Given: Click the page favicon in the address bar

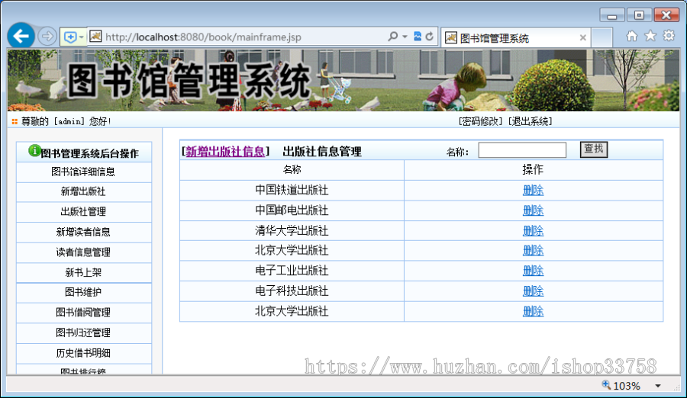Looking at the screenshot, I should pos(95,37).
